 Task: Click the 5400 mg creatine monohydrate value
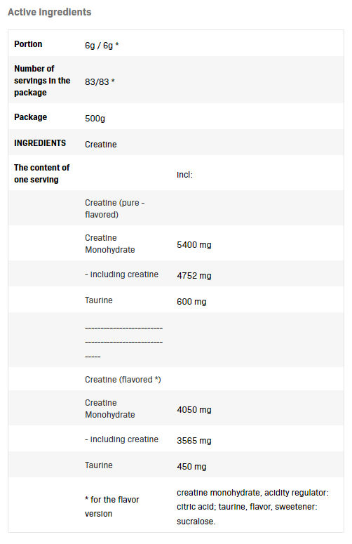[194, 244]
